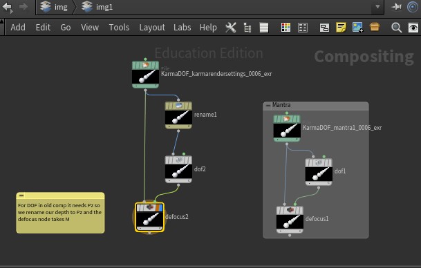Screen dimensions: 421x268
Task: Open the Layout menu
Action: [x=152, y=28]
